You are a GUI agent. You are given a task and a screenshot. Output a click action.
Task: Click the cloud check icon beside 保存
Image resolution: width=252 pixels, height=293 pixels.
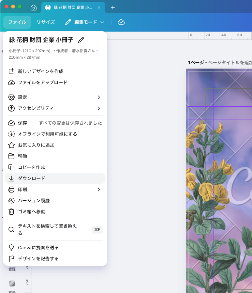pyautogui.click(x=11, y=123)
